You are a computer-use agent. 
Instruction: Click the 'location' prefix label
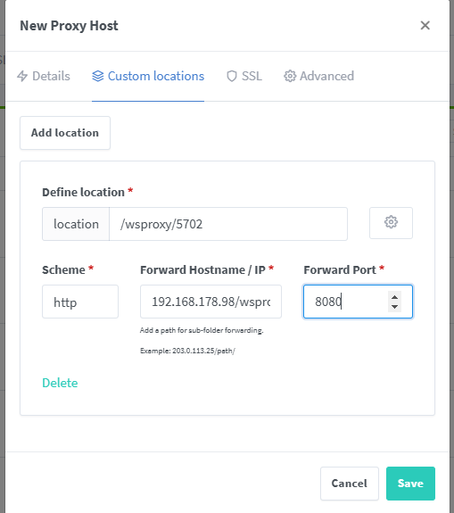(x=76, y=224)
